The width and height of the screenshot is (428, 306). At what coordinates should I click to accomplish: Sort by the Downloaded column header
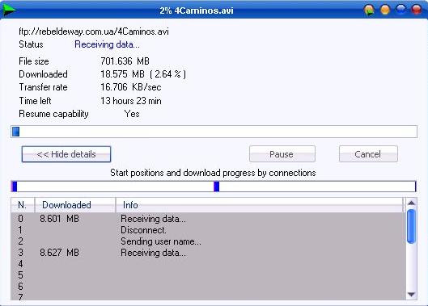pyautogui.click(x=75, y=205)
